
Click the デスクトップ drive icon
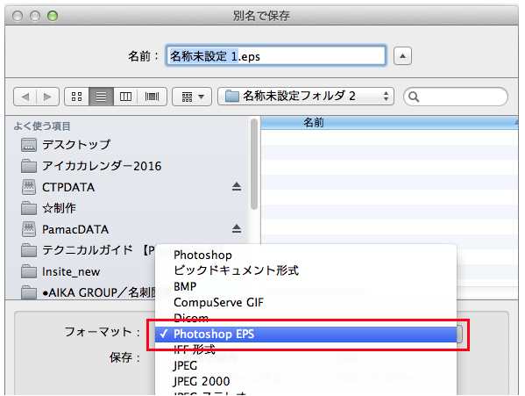tap(29, 145)
